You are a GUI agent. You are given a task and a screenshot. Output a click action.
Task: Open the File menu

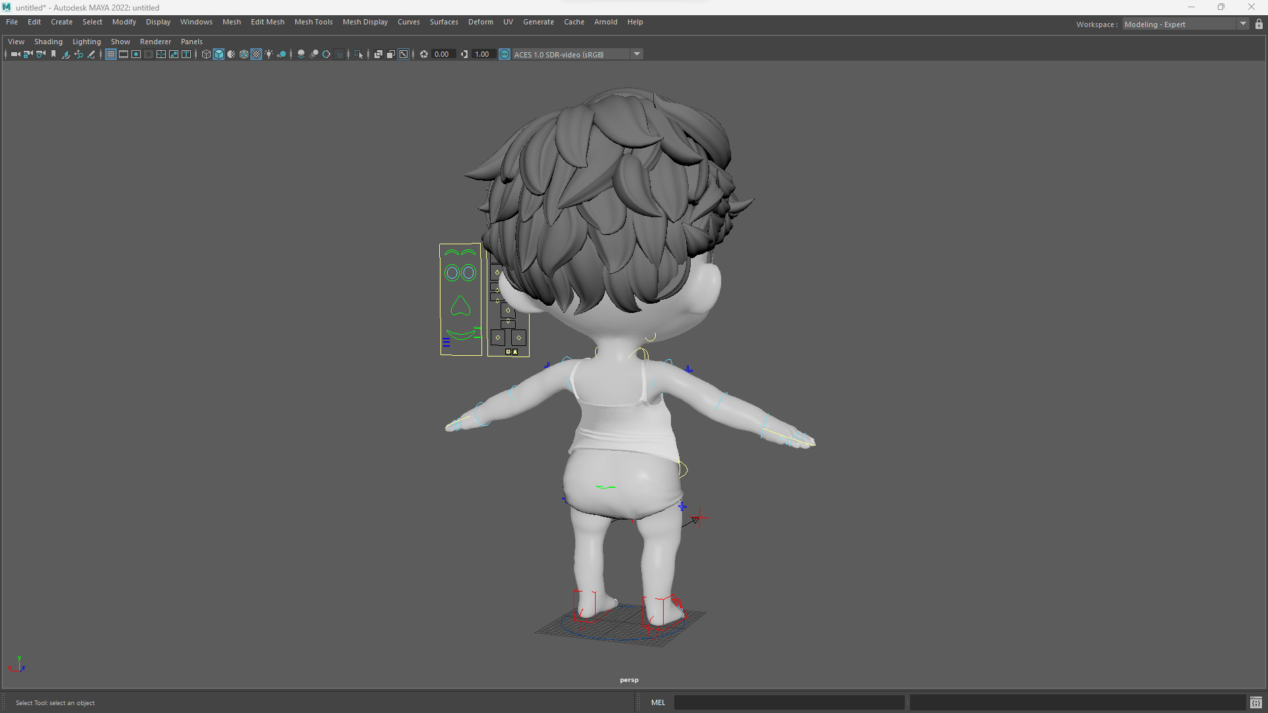tap(12, 22)
